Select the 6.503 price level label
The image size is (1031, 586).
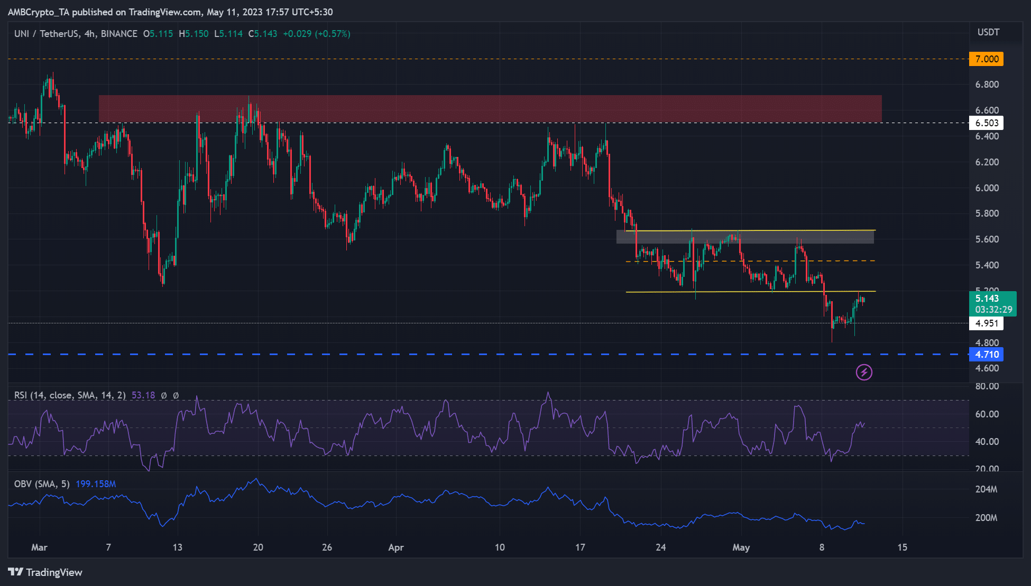click(x=986, y=123)
